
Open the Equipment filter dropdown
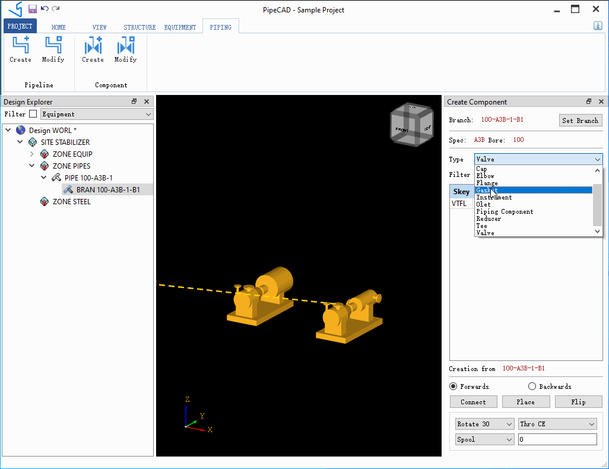97,114
